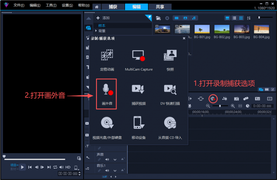Click the project duration clock icon
This screenshot has width=277, height=180.
(248, 106)
